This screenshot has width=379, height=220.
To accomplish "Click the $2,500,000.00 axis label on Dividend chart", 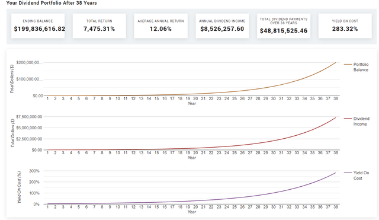I will click(x=29, y=139).
